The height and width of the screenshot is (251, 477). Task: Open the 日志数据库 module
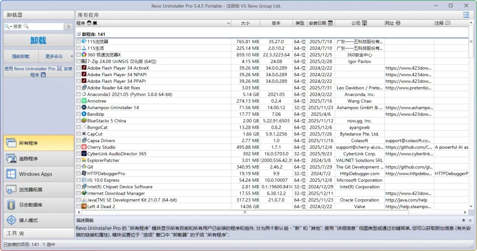(39, 205)
